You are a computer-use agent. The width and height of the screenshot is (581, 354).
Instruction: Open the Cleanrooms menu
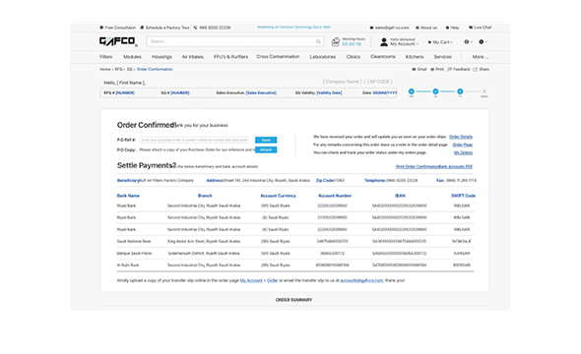click(383, 57)
